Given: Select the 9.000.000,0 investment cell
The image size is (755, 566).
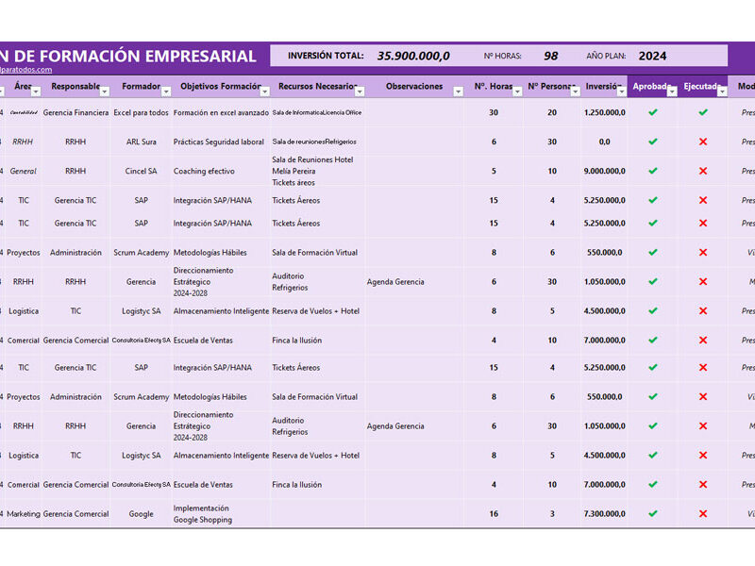Looking at the screenshot, I should click(x=604, y=172).
